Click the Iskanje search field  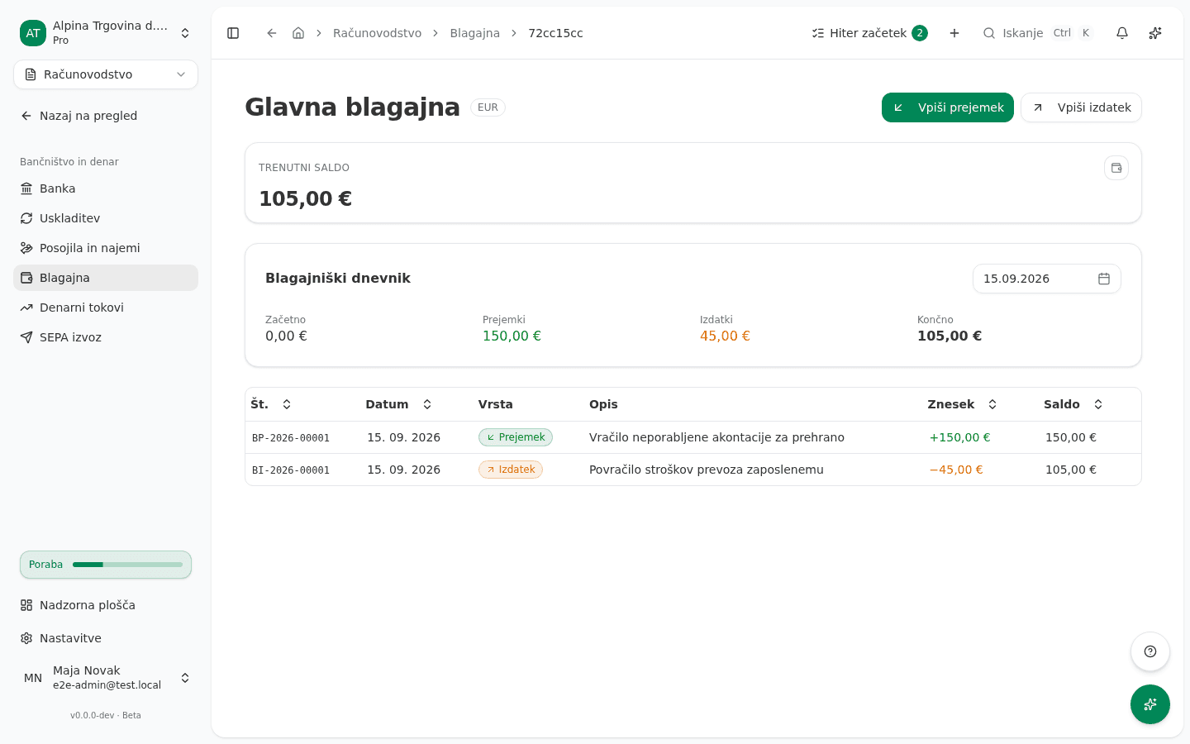click(x=1038, y=33)
